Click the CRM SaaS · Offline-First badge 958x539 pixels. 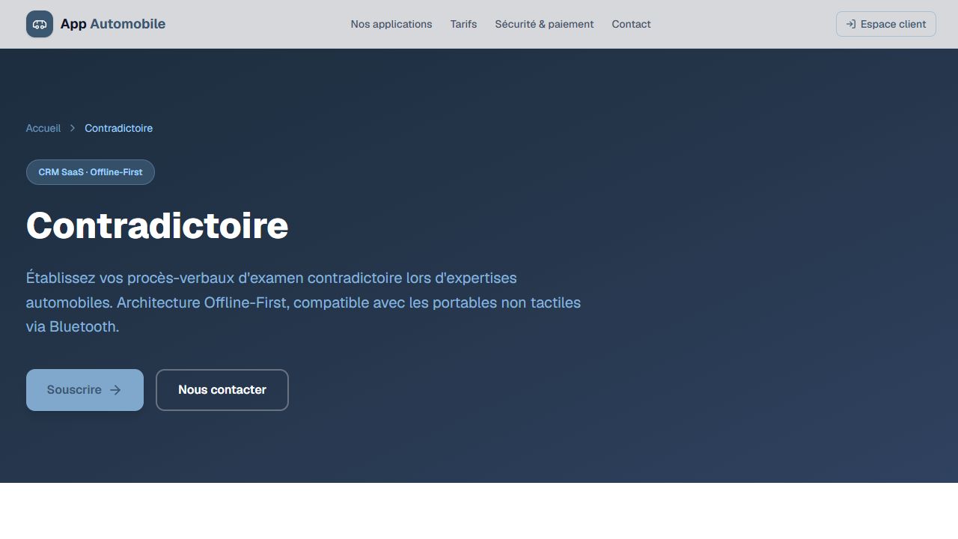click(91, 172)
